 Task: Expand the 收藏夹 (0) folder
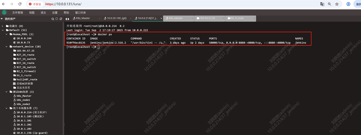(3, 26)
